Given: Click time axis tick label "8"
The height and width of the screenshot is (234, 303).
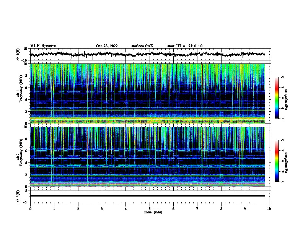Looking at the screenshot, I should (221, 209).
